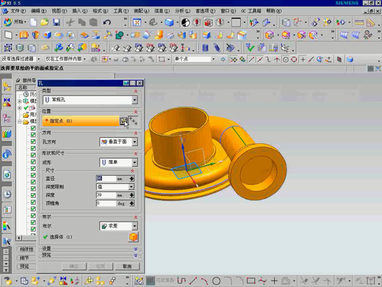Click the 名称 column header
The height and width of the screenshot is (287, 382).
tap(26, 88)
